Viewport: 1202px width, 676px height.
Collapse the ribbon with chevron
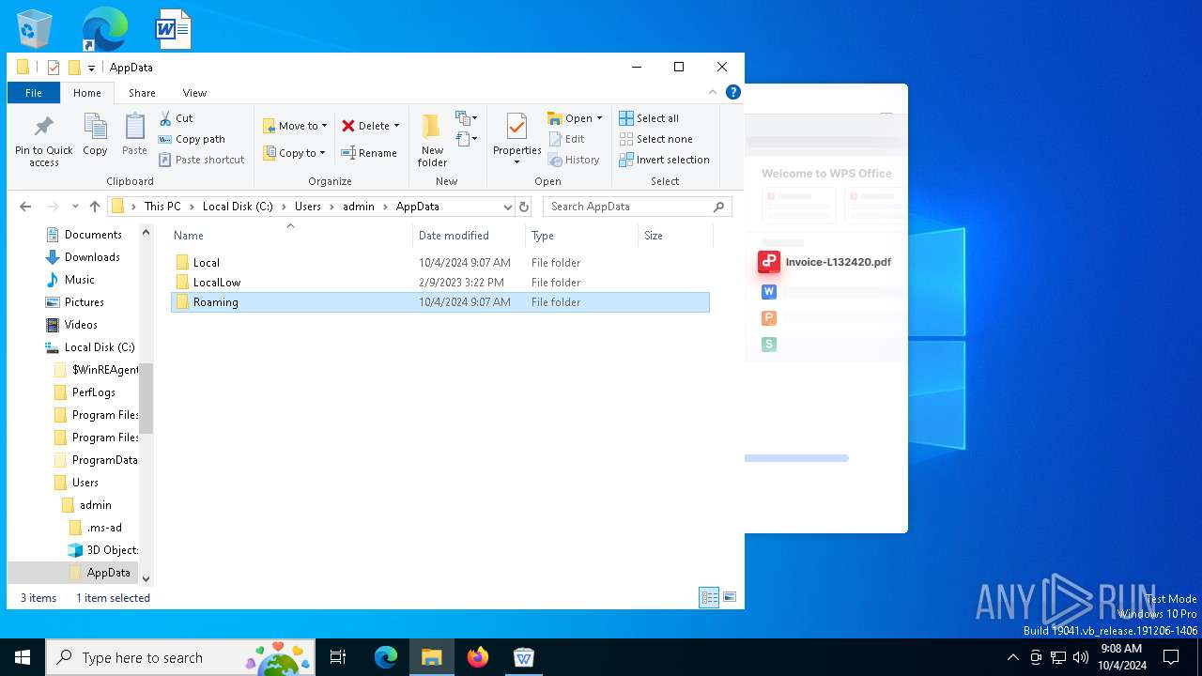pos(713,92)
